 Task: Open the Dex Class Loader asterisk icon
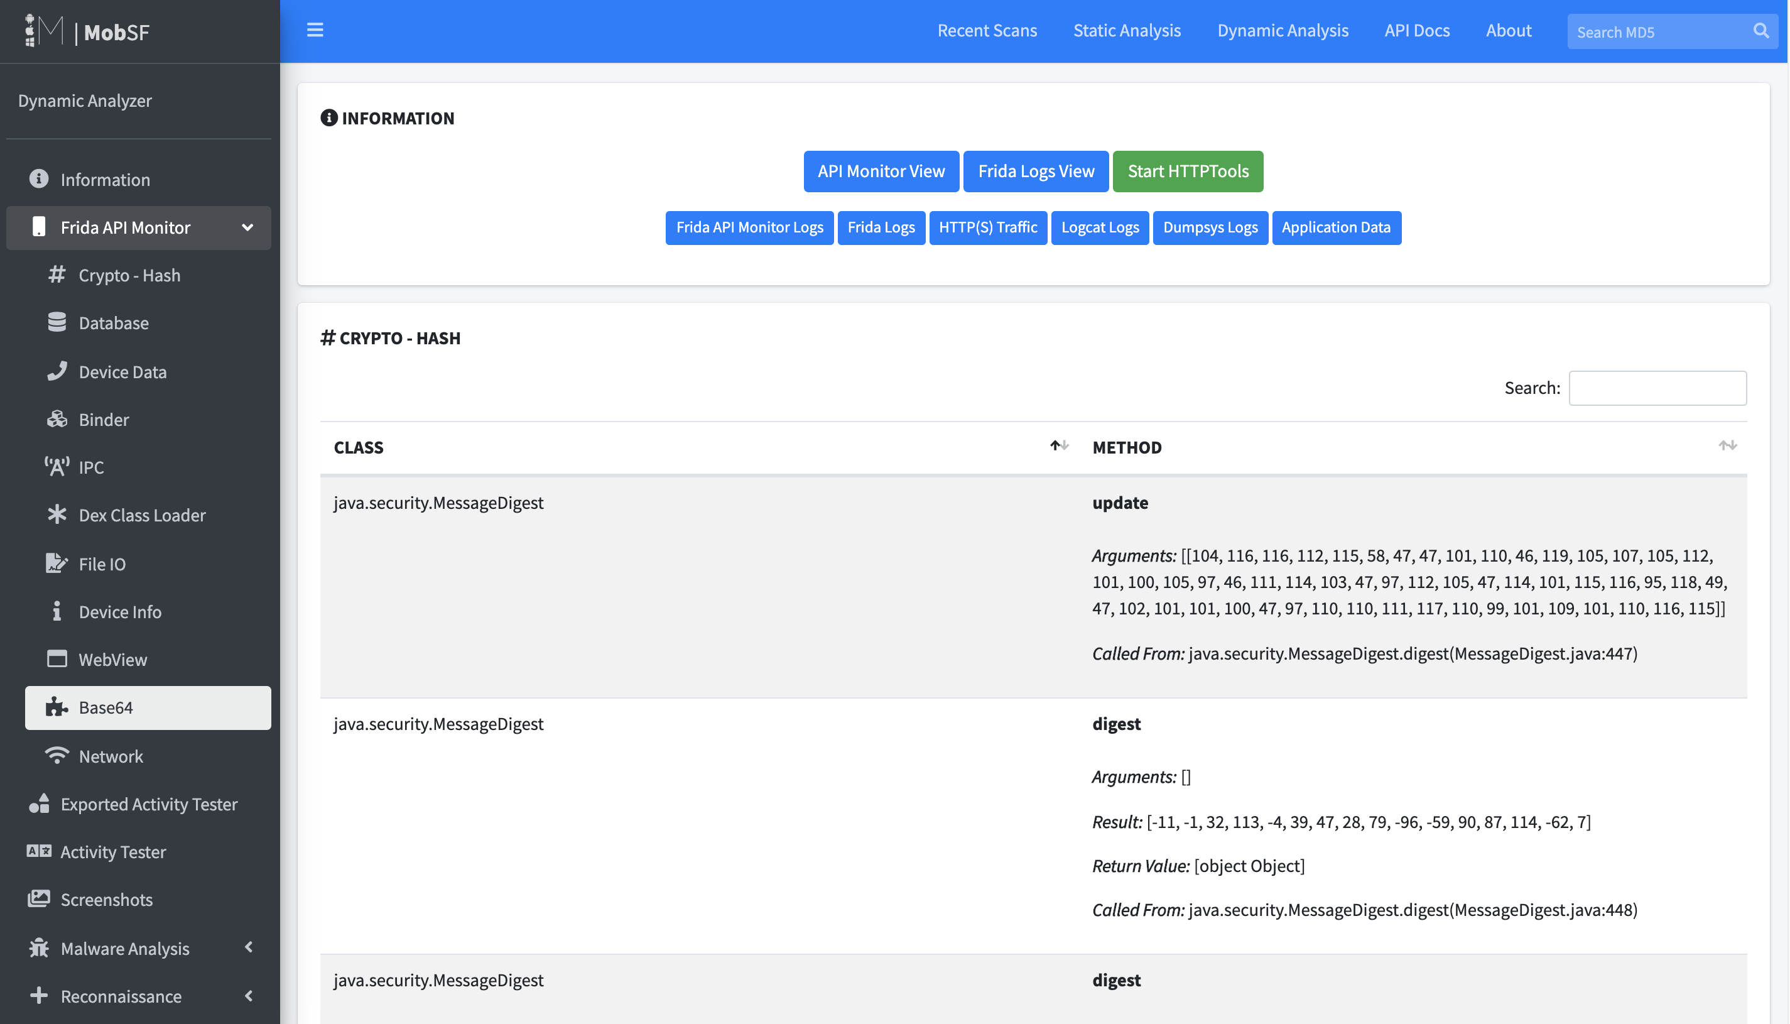tap(57, 515)
